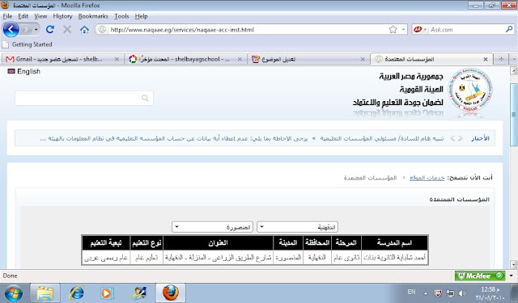Viewport: 518px width, 303px height.
Task: Click the magnifier in the Ask.com search box
Action: point(509,29)
